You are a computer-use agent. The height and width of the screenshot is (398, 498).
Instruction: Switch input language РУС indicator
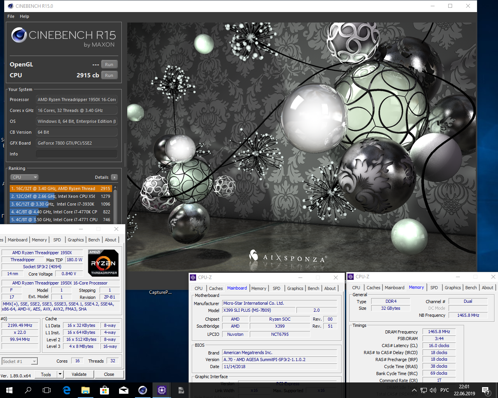[445, 390]
